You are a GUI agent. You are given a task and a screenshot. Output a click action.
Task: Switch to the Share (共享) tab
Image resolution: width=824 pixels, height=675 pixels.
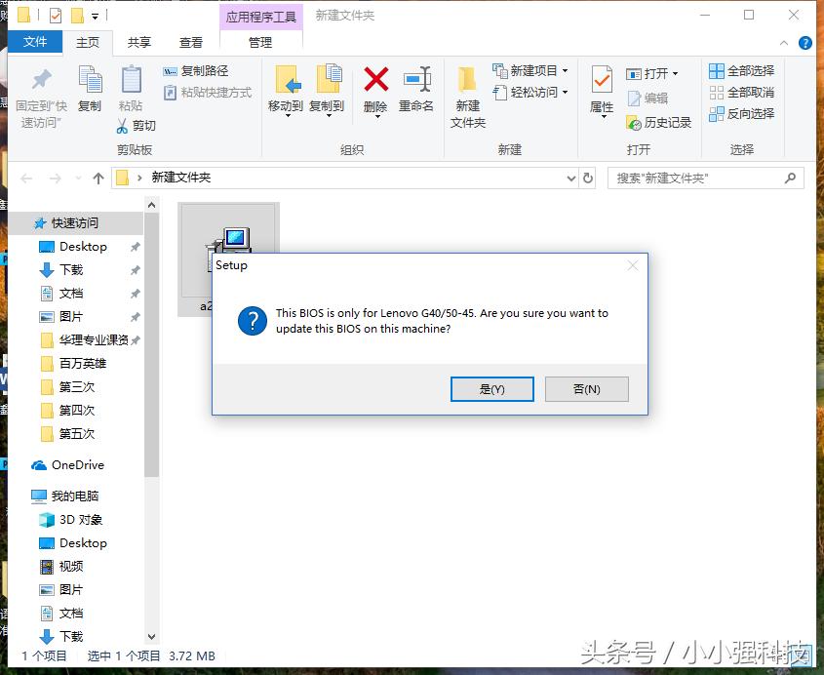click(x=138, y=42)
